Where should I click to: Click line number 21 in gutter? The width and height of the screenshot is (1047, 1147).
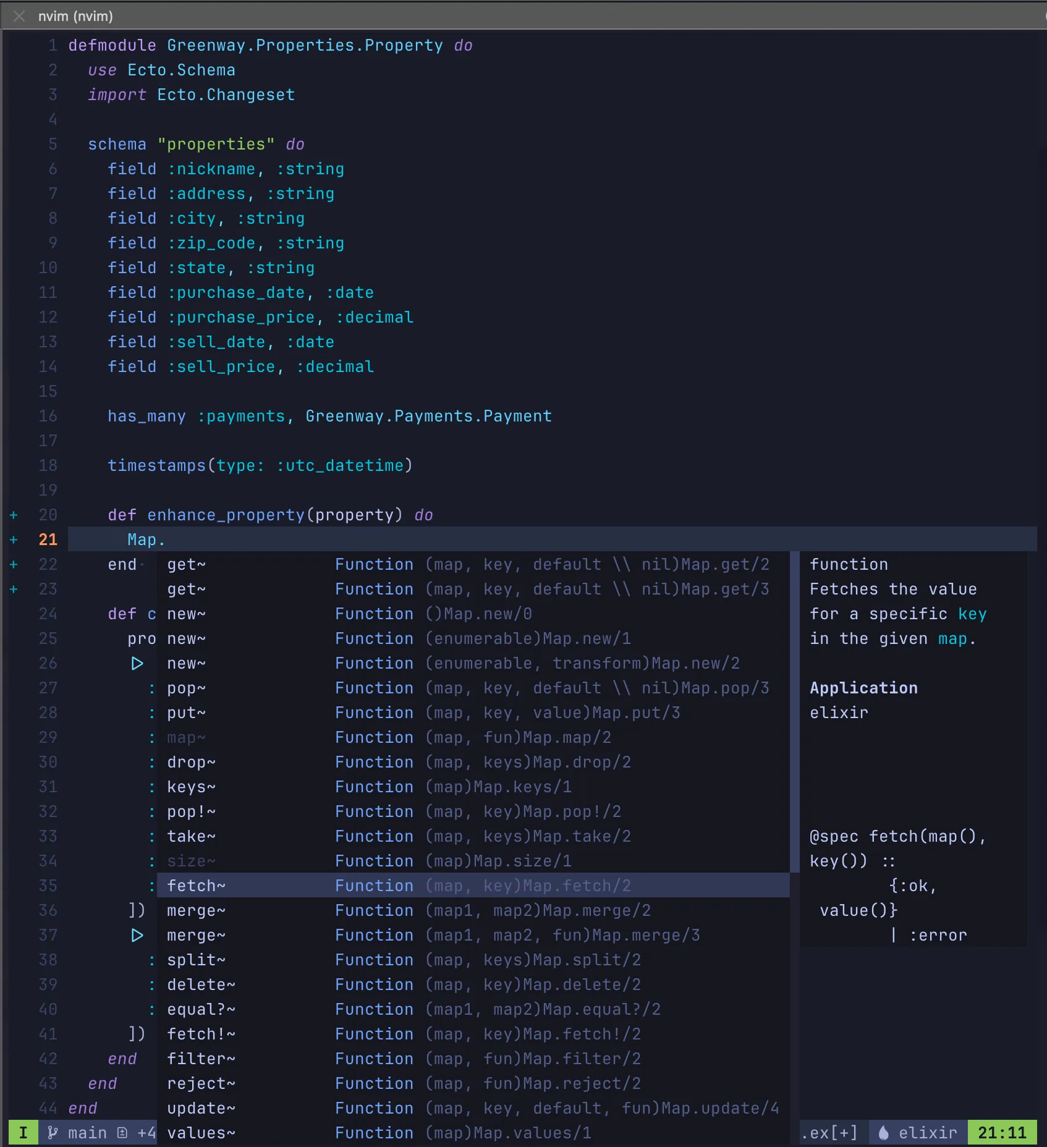(x=48, y=540)
